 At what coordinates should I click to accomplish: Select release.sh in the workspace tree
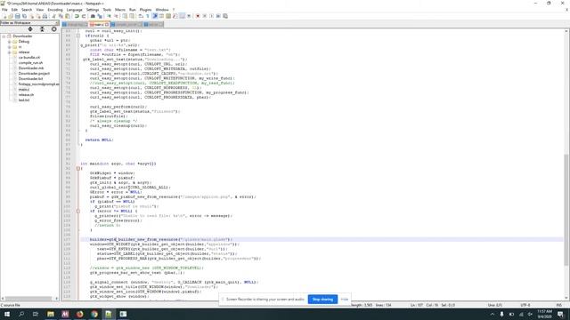(26, 95)
